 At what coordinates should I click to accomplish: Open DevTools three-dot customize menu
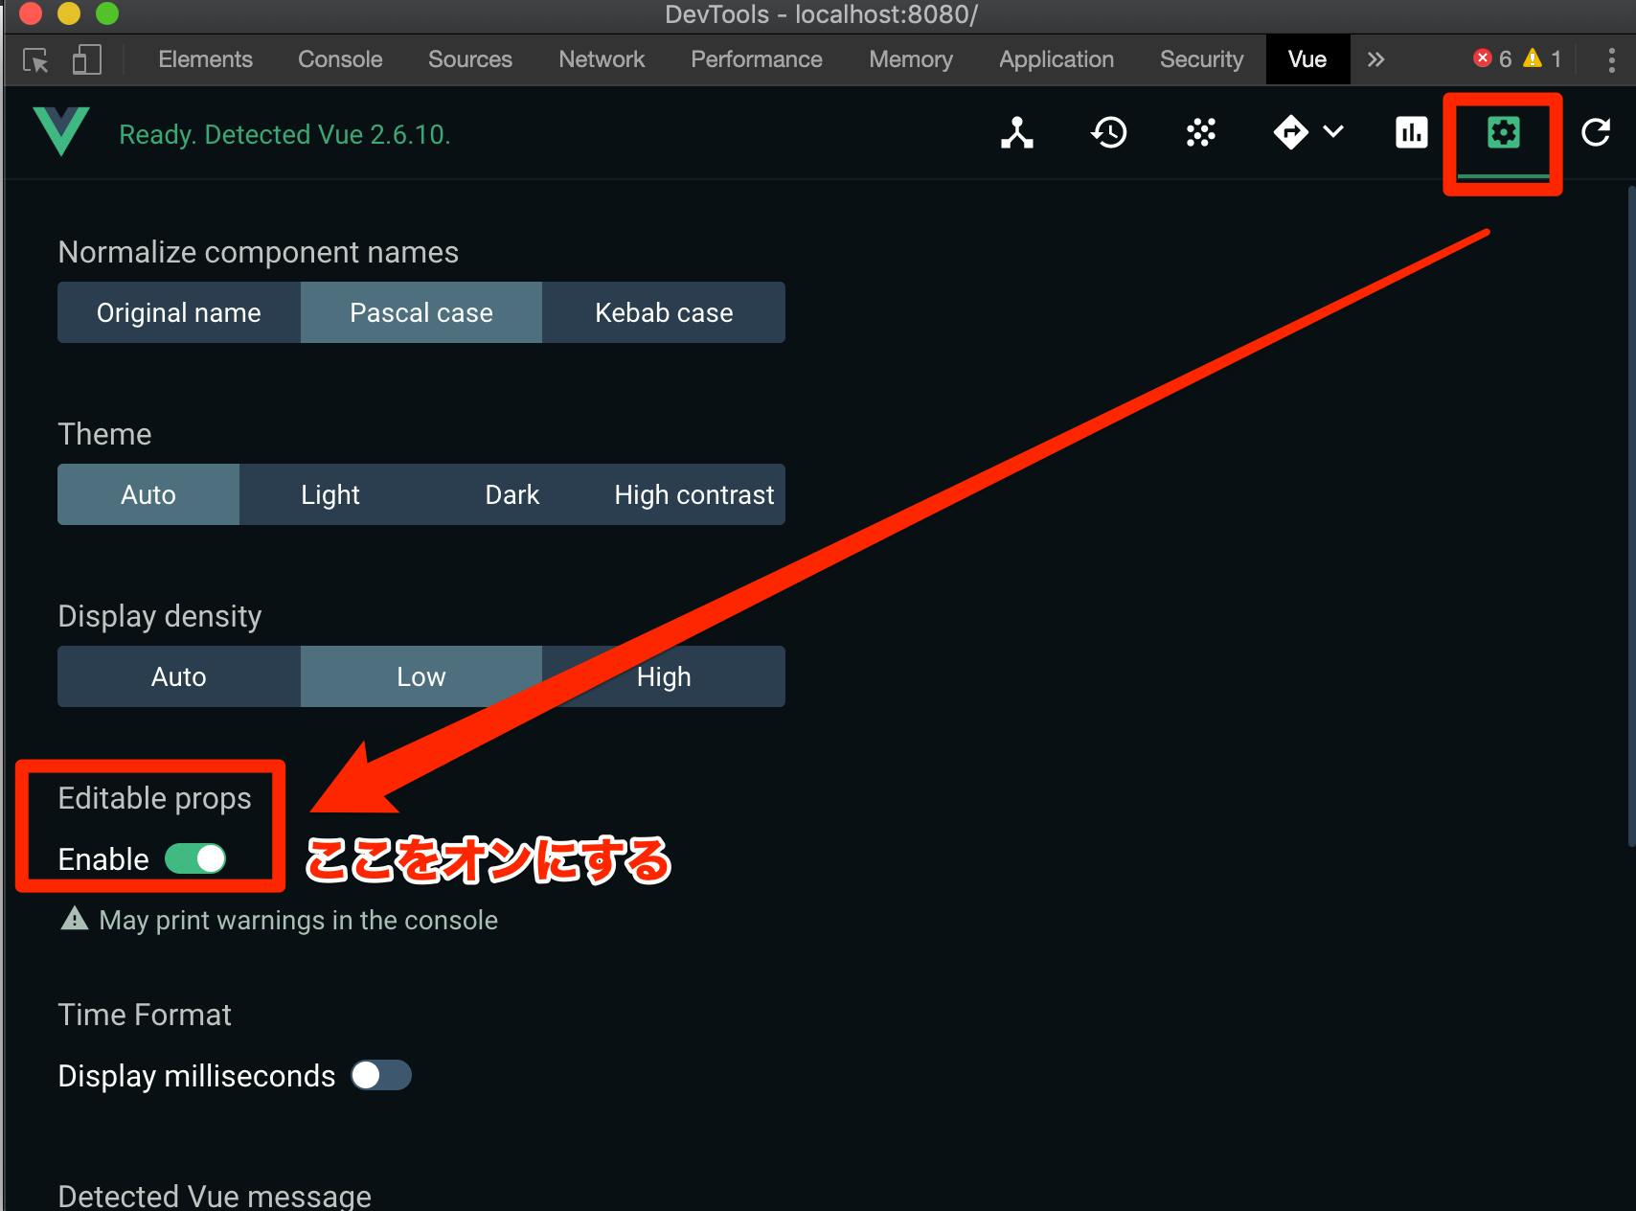(x=1611, y=60)
